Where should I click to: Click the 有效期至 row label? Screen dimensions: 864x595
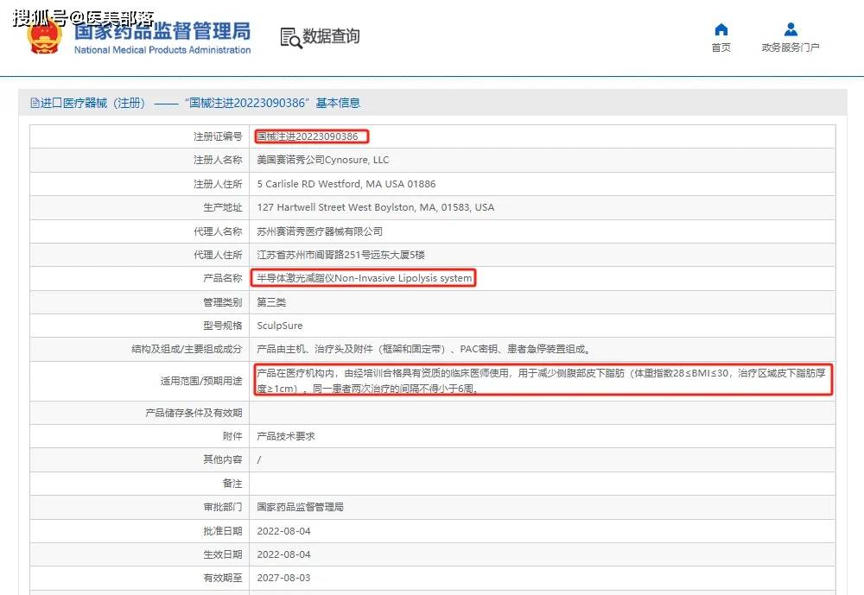point(223,578)
